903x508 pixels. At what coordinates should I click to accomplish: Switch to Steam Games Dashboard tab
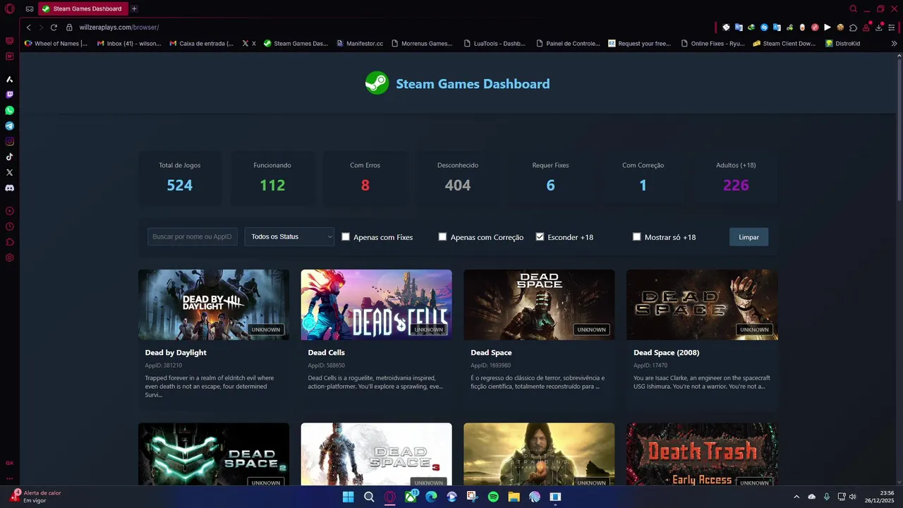click(83, 9)
